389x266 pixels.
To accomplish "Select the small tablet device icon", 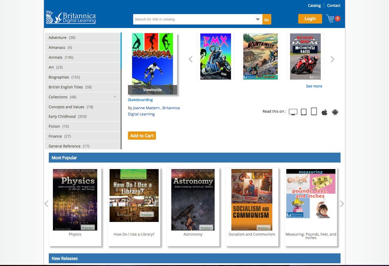I will point(304,112).
